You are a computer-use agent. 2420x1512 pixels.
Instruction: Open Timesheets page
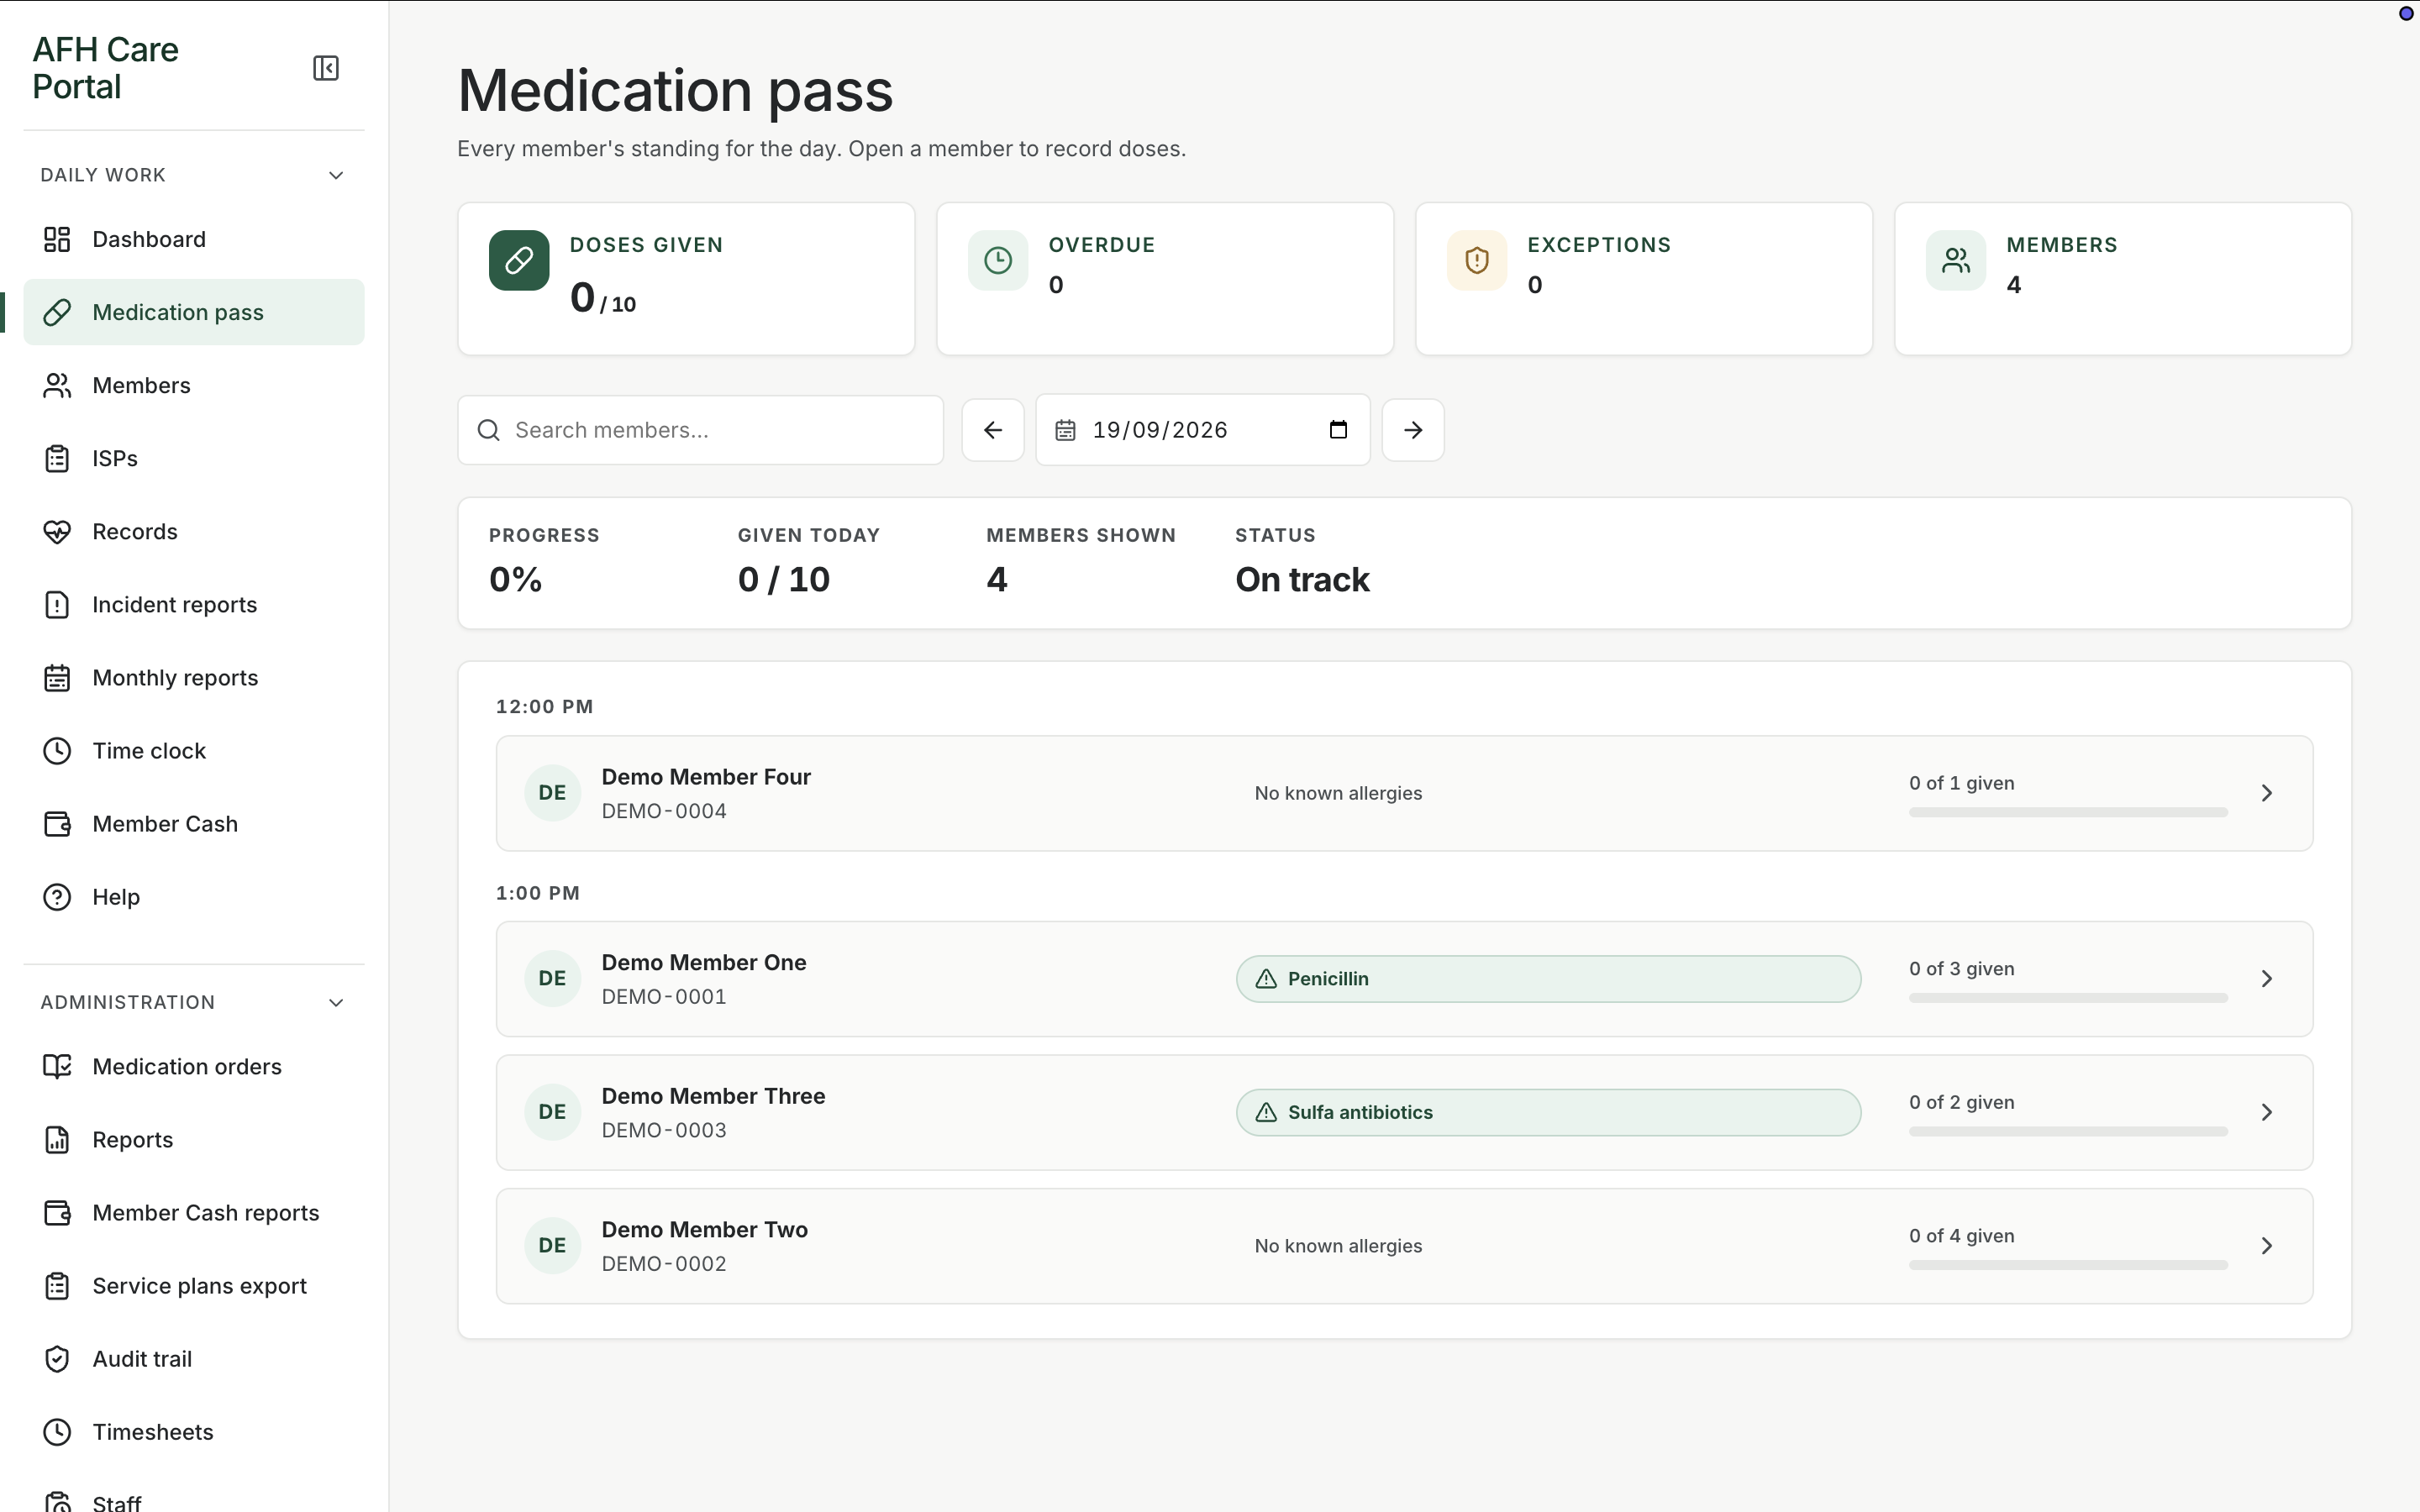tap(194, 1431)
